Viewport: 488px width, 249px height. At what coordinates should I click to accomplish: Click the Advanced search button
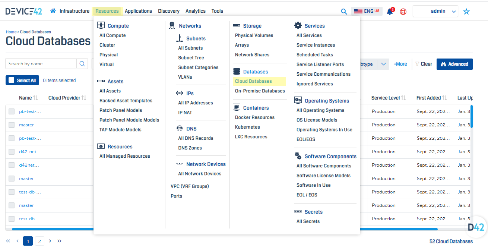pos(454,64)
